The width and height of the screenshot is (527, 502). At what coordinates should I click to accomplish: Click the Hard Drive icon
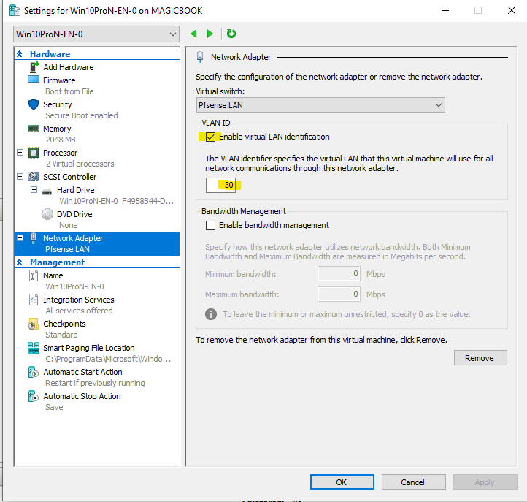point(47,191)
